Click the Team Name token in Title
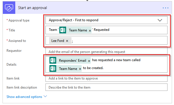174x105 pixels. (78, 30)
